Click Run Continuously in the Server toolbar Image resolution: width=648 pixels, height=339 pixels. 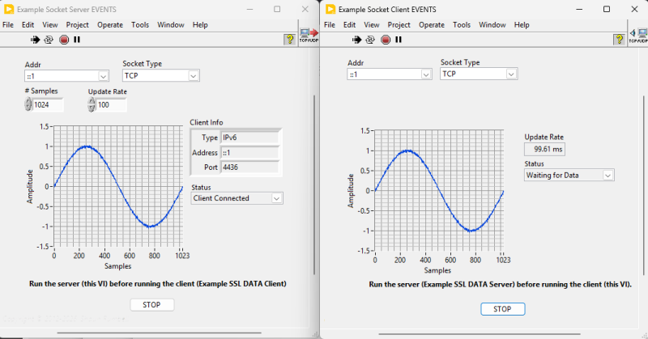(49, 39)
